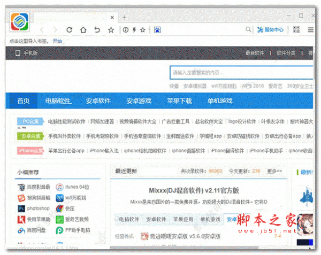The height and width of the screenshot is (255, 321).
Task: Click 开始 to import bookmarks
Action: (57, 41)
